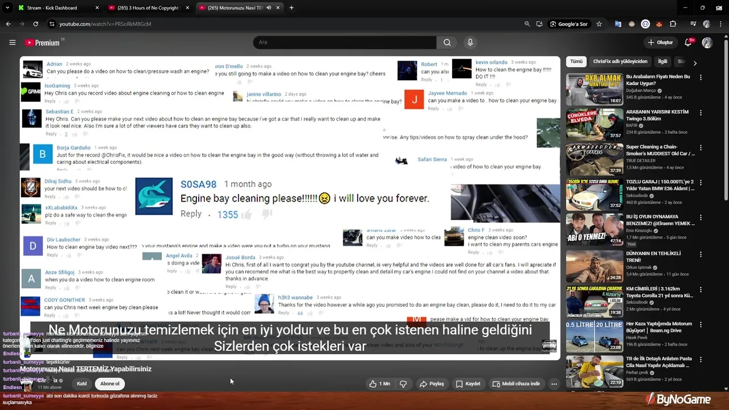Download video via Mobil cihaza indir

[x=516, y=384]
